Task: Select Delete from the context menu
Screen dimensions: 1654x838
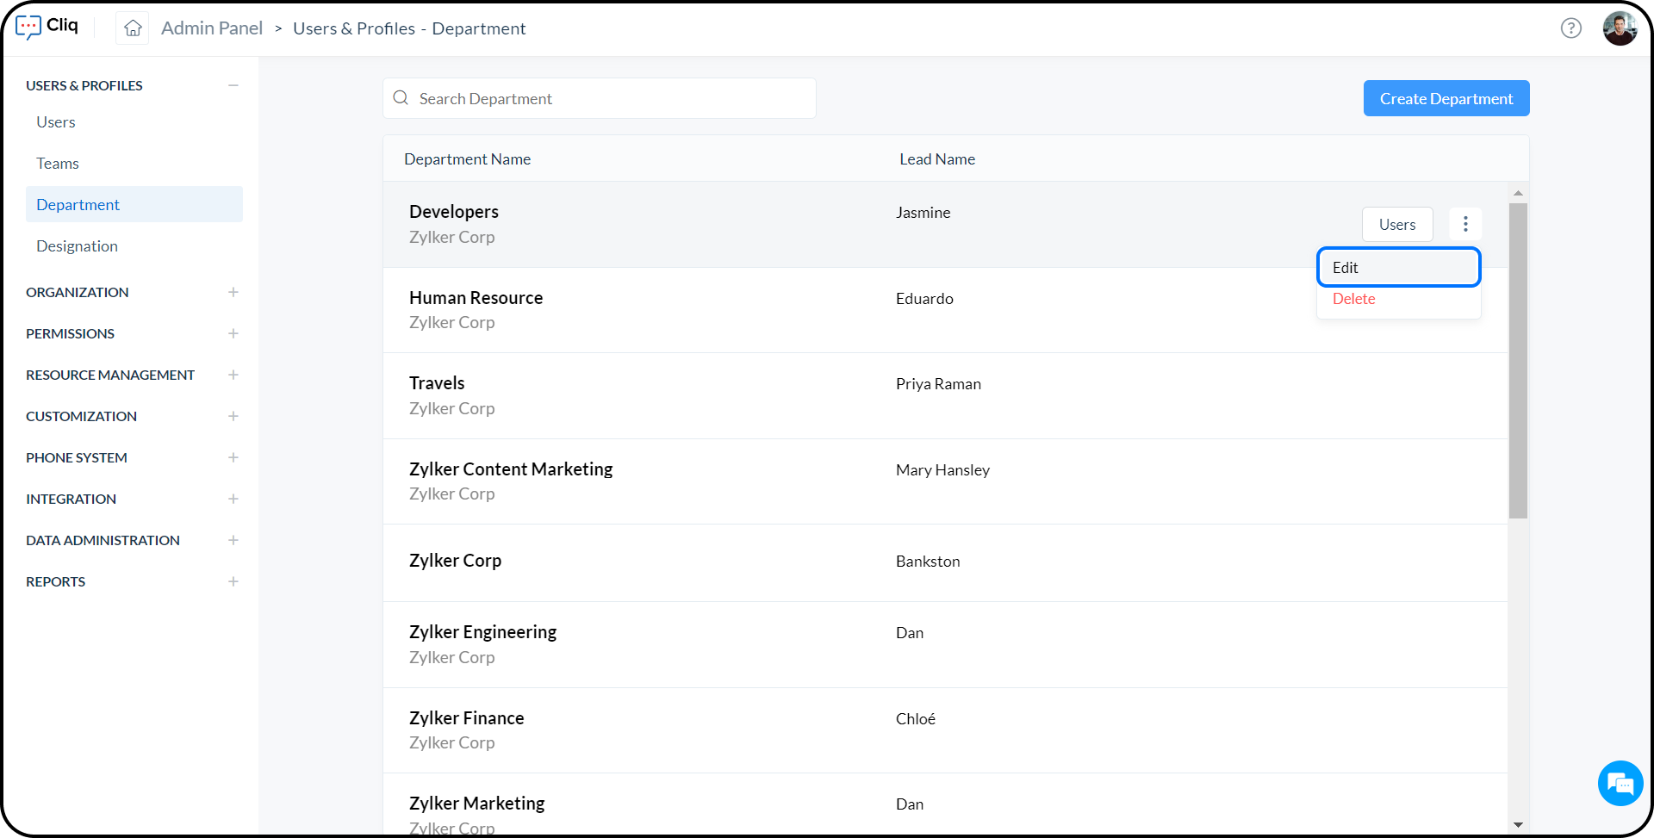Action: (1353, 299)
